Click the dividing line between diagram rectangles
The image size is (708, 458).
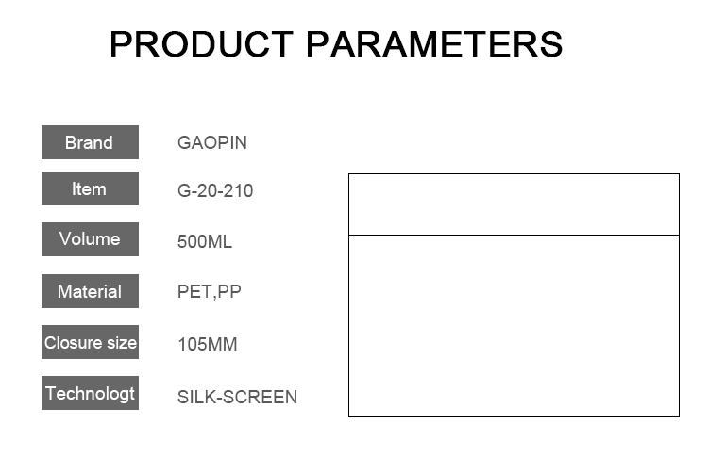point(514,235)
